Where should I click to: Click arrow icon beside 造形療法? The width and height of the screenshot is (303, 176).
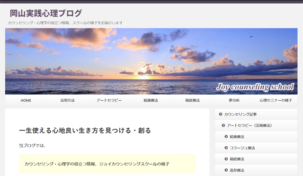[226, 170]
